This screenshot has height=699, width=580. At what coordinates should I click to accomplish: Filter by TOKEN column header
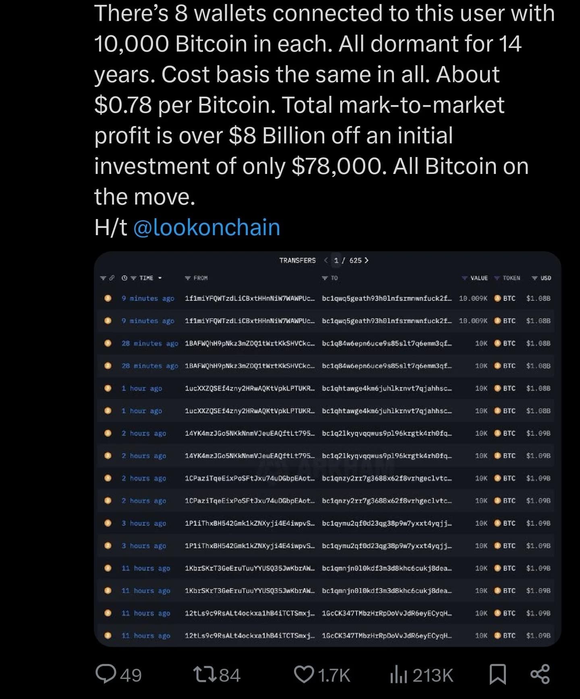coord(507,278)
